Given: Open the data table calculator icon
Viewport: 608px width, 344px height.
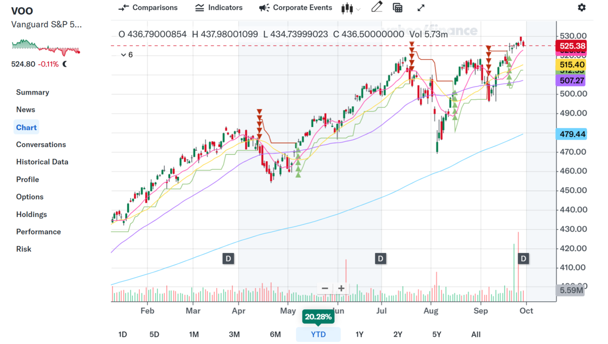Looking at the screenshot, I should [x=398, y=8].
